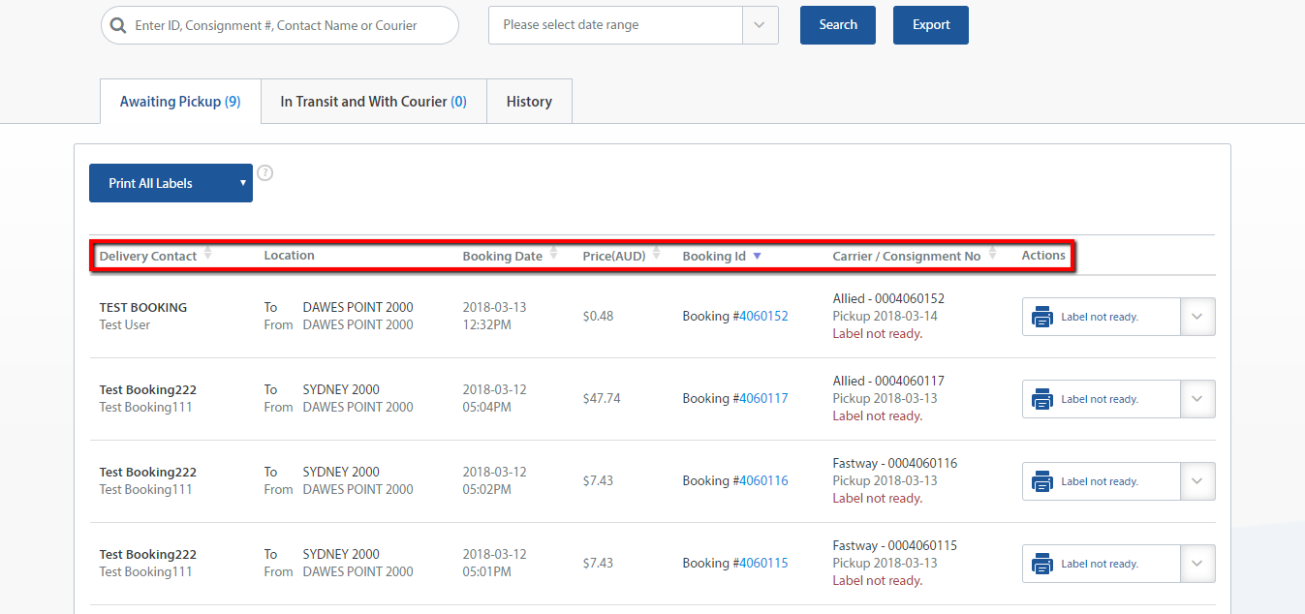Viewport: 1305px width, 614px height.
Task: Open booking link 4060117
Action: pos(763,399)
